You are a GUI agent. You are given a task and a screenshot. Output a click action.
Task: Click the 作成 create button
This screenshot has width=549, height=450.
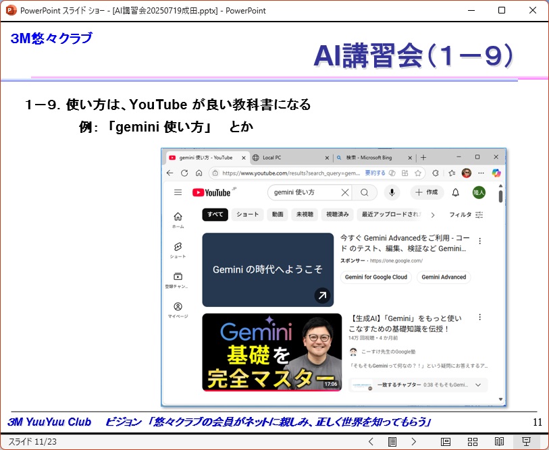426,192
